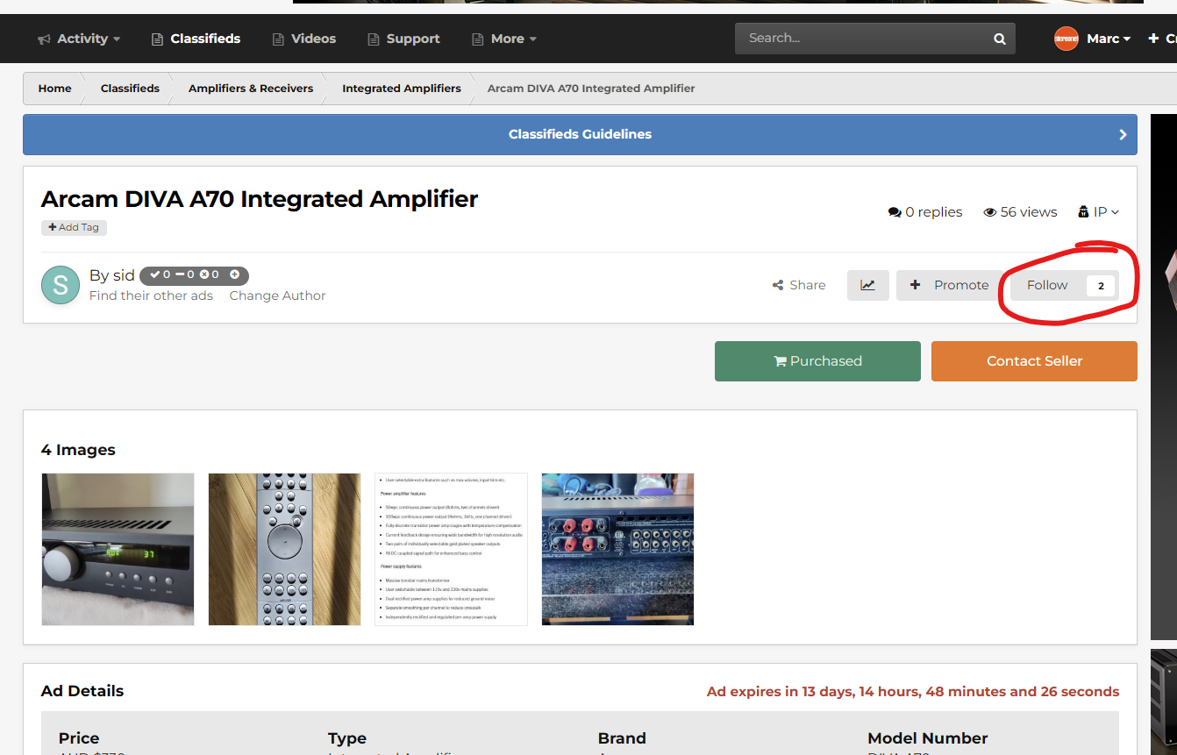Click Marc's profile avatar in the header
The width and height of the screenshot is (1177, 755).
click(x=1066, y=39)
